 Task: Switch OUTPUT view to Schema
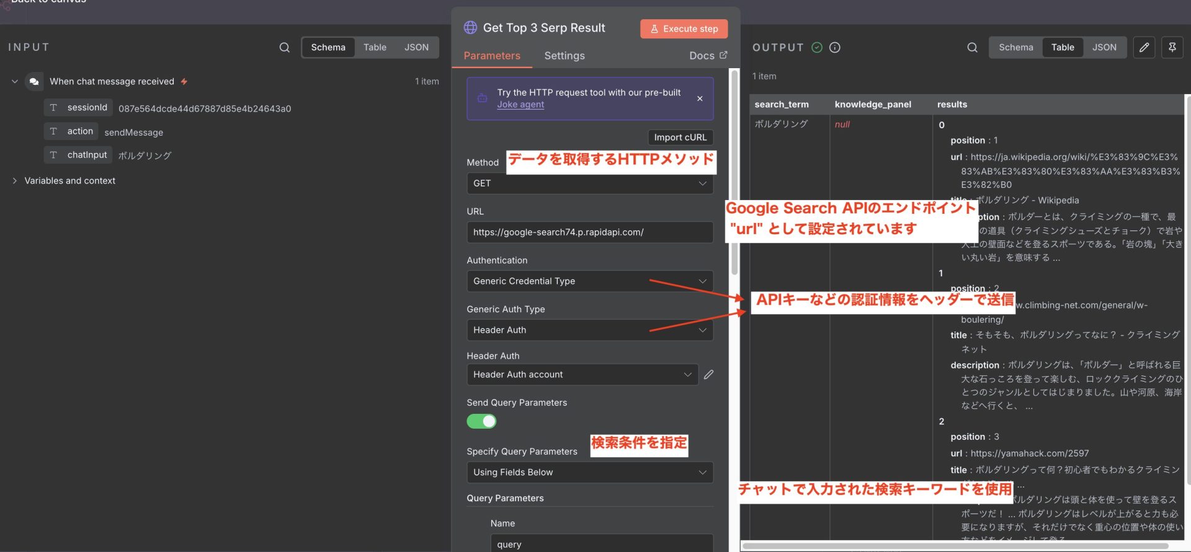(1015, 48)
